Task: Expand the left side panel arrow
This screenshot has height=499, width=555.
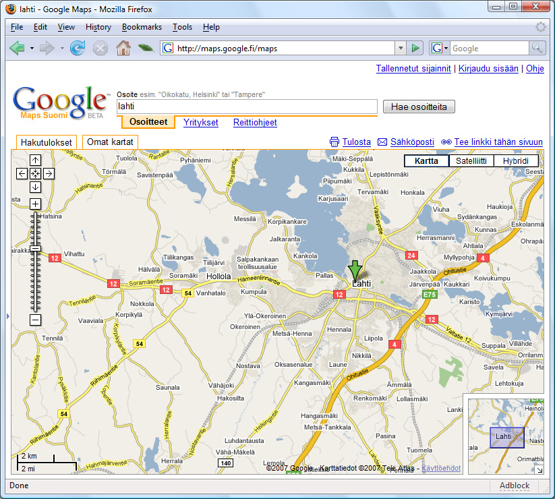Action: (x=8, y=316)
